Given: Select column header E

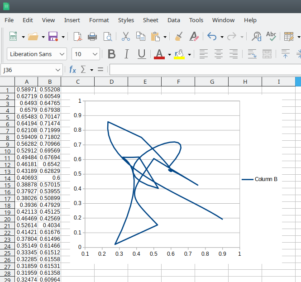Looking at the screenshot, I should tap(145, 81).
